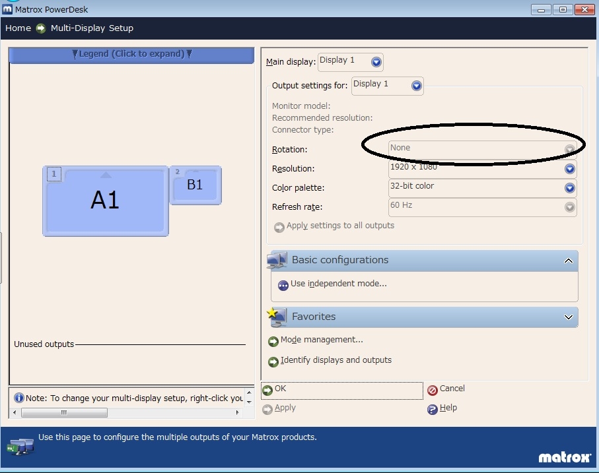Collapse the Basic configurations section
The width and height of the screenshot is (599, 473).
click(568, 261)
